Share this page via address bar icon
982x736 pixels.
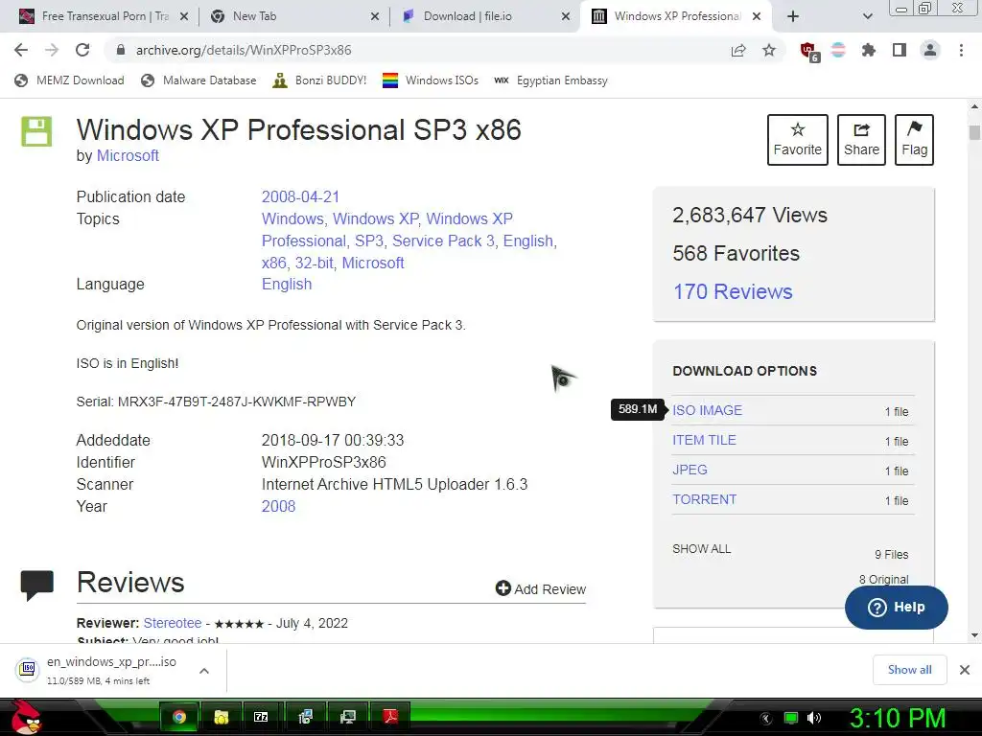[x=738, y=50]
